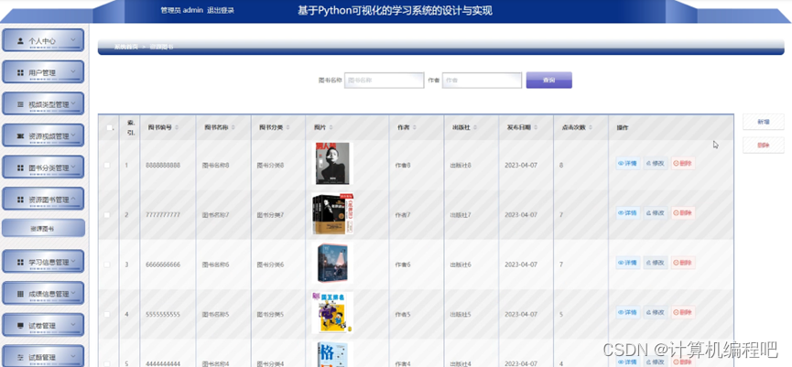Click 删除 for 图书名称8 row

tap(683, 164)
